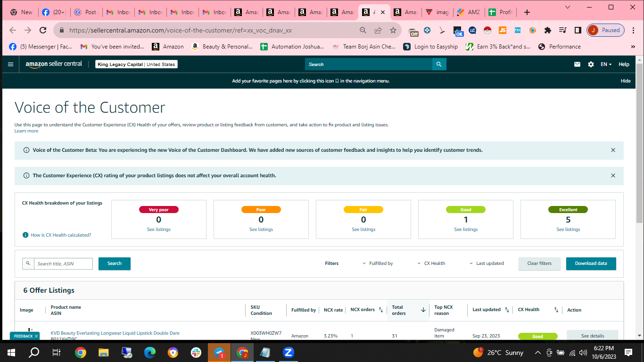Screen dimensions: 644x362
Task: Sort the table by CX Health column
Action: (556, 310)
